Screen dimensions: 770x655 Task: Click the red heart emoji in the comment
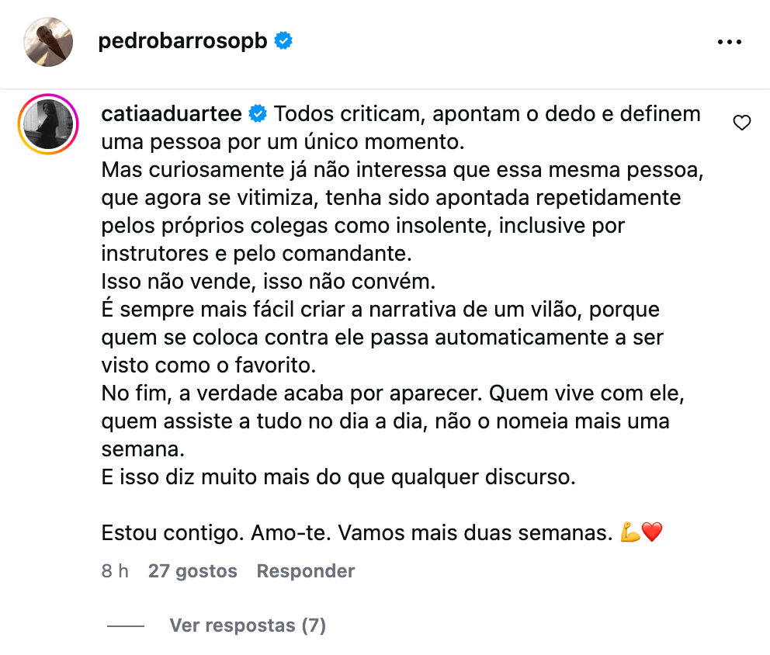click(652, 534)
